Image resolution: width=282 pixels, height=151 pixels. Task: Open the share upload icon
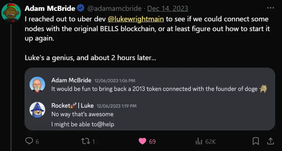tap(270, 141)
